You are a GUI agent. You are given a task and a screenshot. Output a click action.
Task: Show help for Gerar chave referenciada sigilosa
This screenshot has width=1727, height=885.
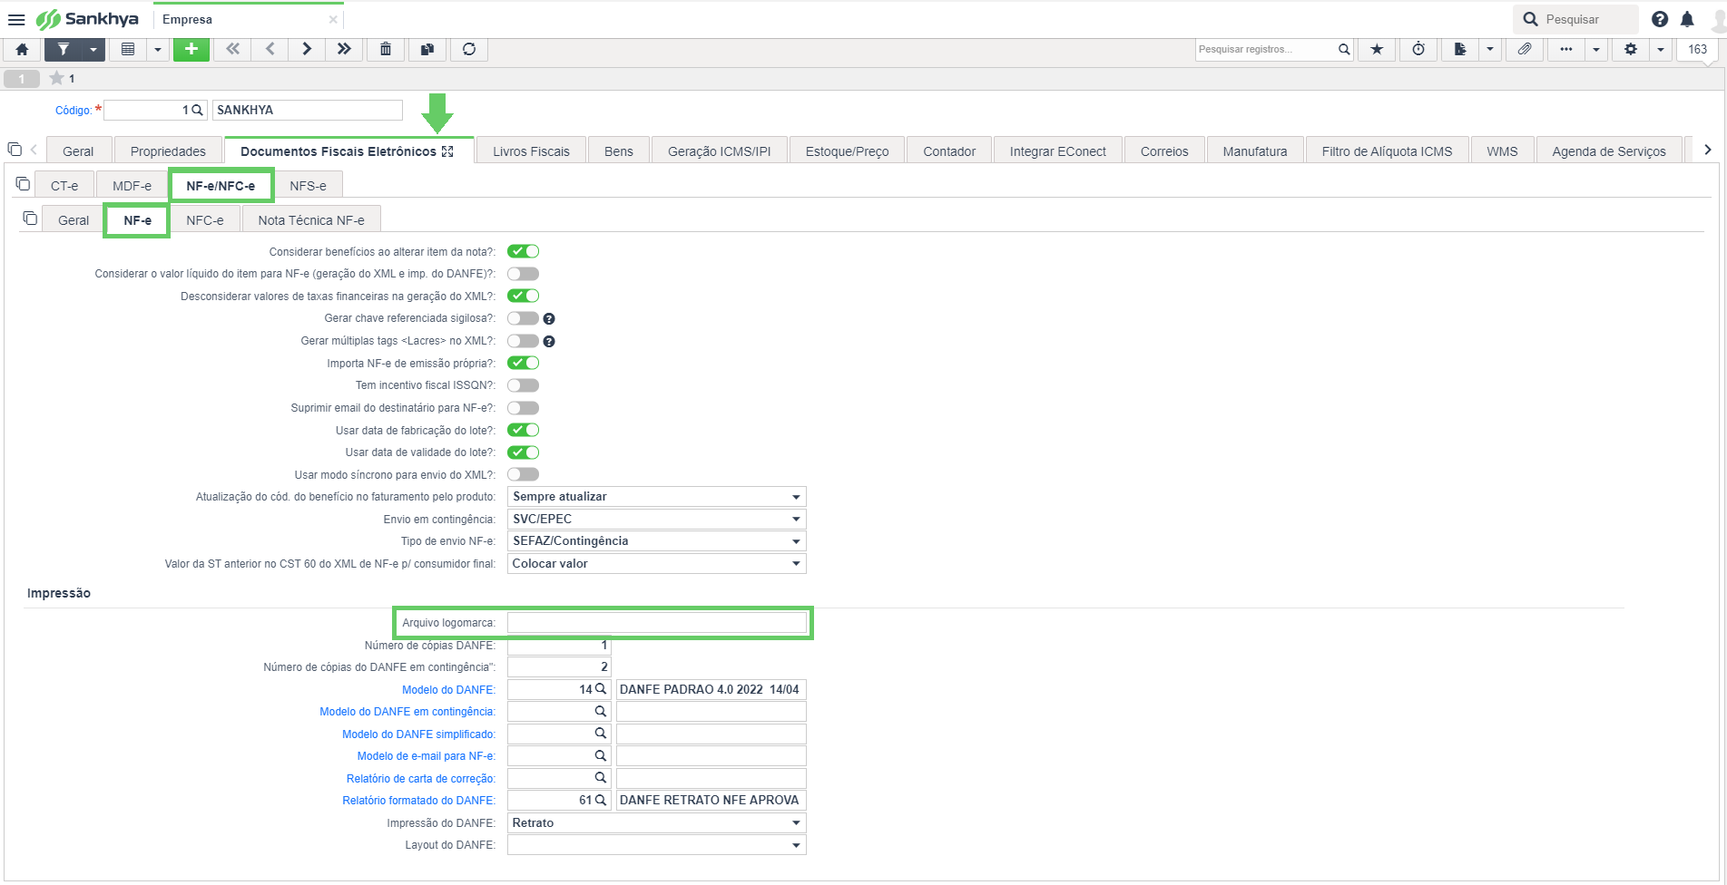pyautogui.click(x=549, y=319)
